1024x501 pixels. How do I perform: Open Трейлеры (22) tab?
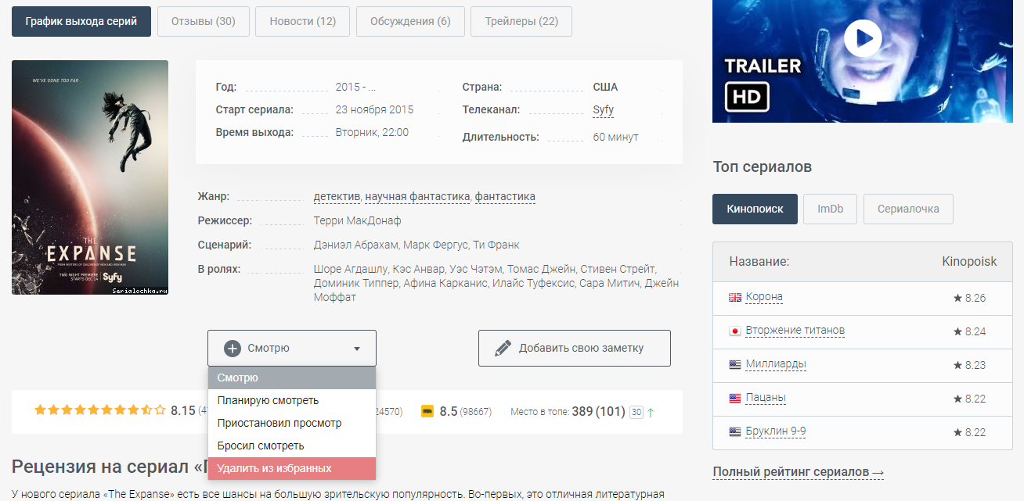(x=521, y=21)
